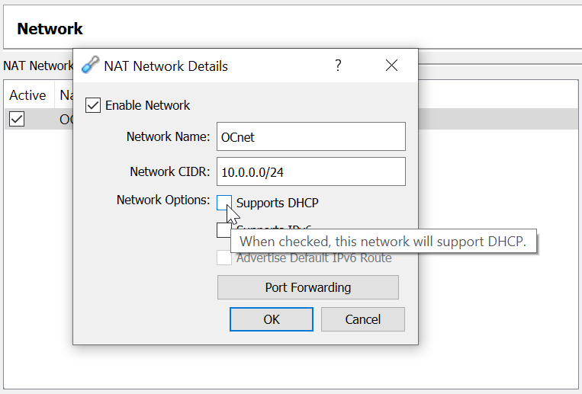Click the Network CIDR input field
This screenshot has width=582, height=394.
(310, 172)
